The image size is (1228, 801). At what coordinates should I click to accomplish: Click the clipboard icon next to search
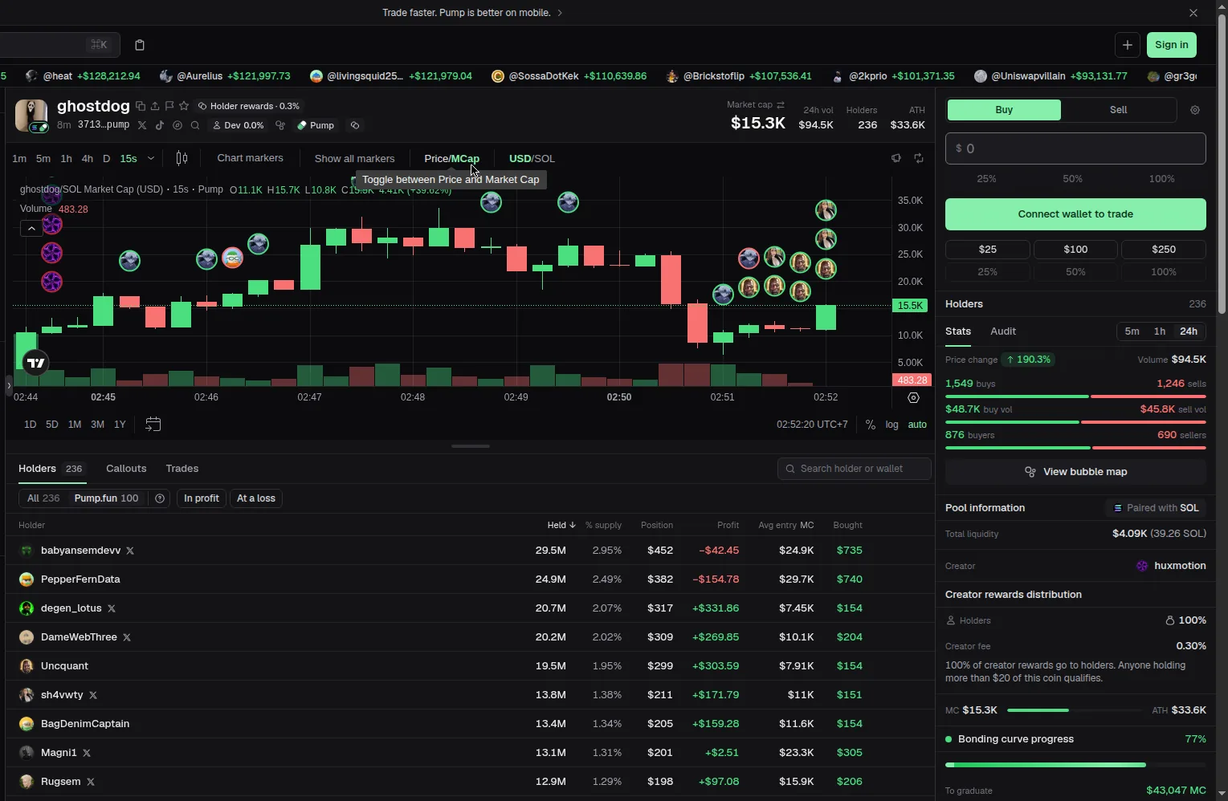click(140, 45)
